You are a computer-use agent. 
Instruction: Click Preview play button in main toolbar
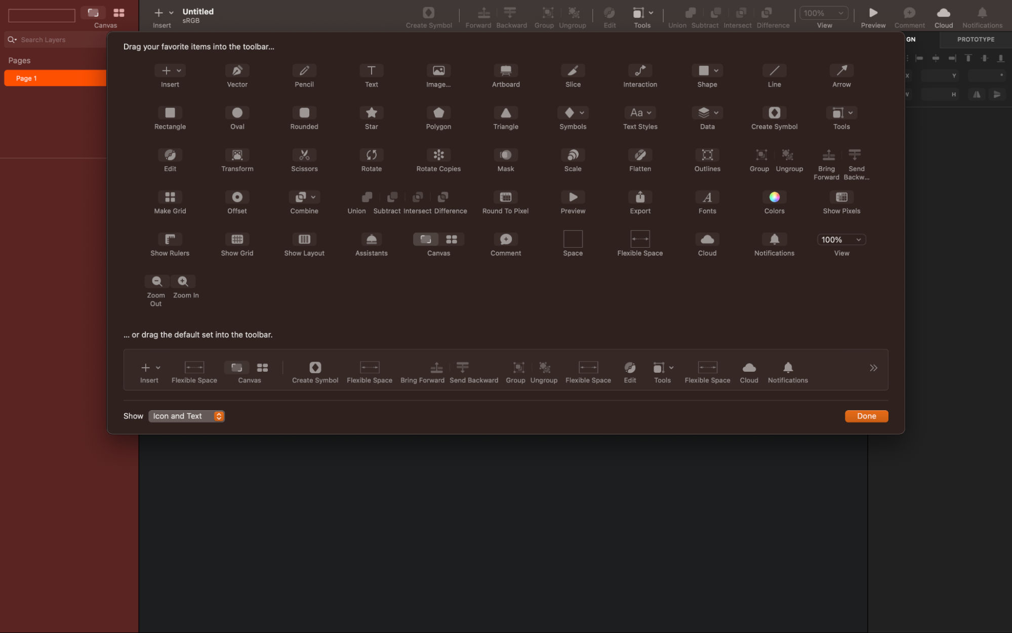[873, 13]
